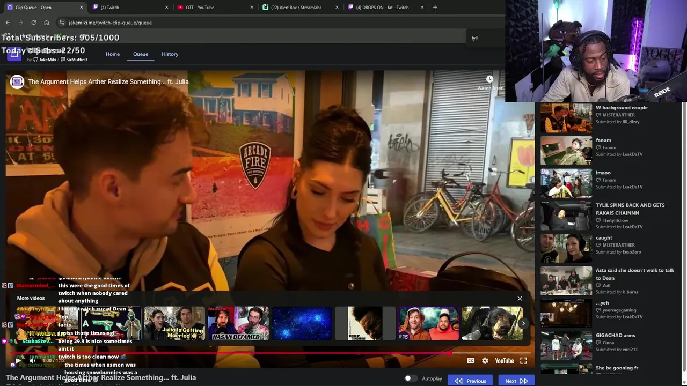Click channel name 'yourragegaming'
Screen dimensions: 687x386
[619, 310]
